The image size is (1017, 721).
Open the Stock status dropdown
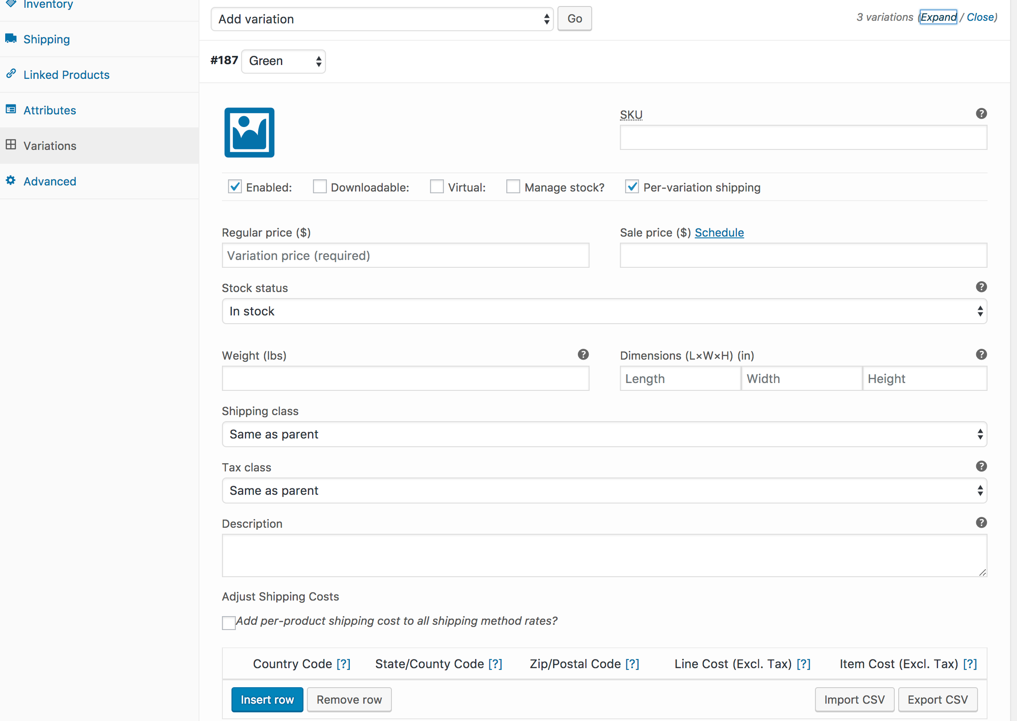point(604,311)
